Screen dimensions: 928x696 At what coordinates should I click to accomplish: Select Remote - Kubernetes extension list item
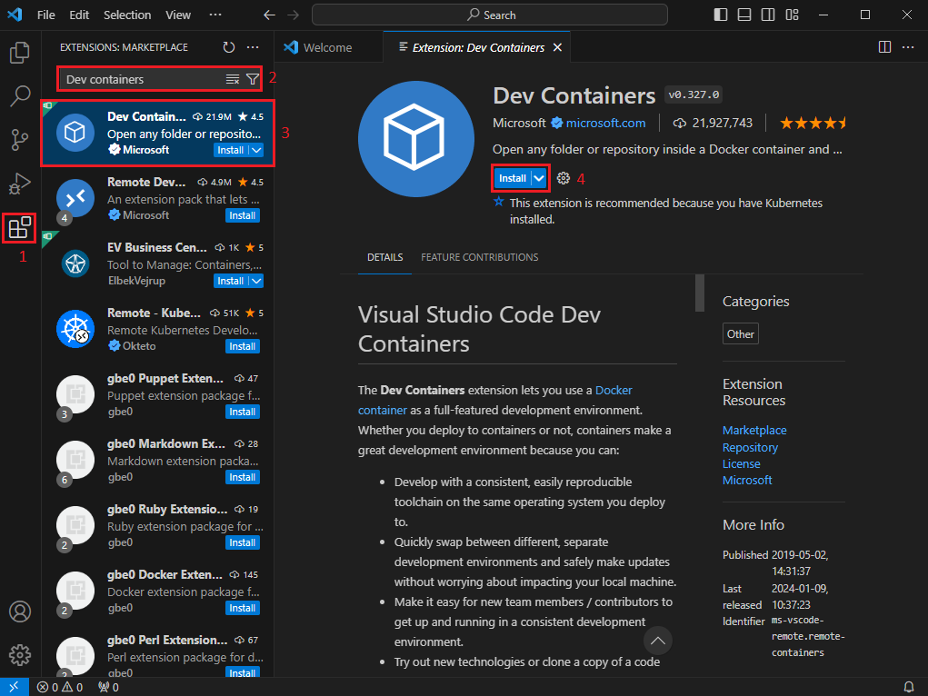pyautogui.click(x=158, y=329)
